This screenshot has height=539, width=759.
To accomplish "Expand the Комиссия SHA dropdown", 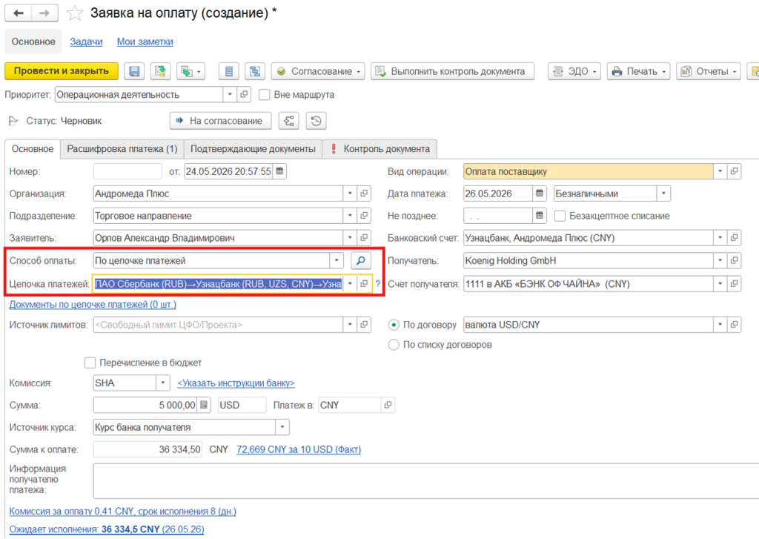I will [163, 383].
